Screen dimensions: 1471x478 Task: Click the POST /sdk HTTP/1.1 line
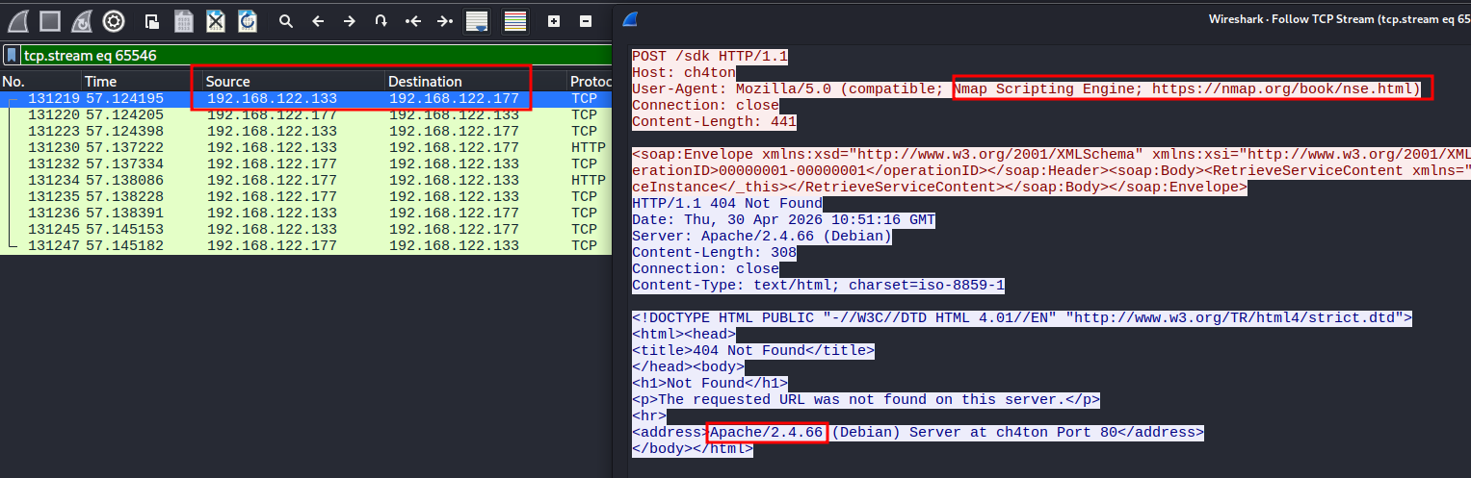[710, 56]
